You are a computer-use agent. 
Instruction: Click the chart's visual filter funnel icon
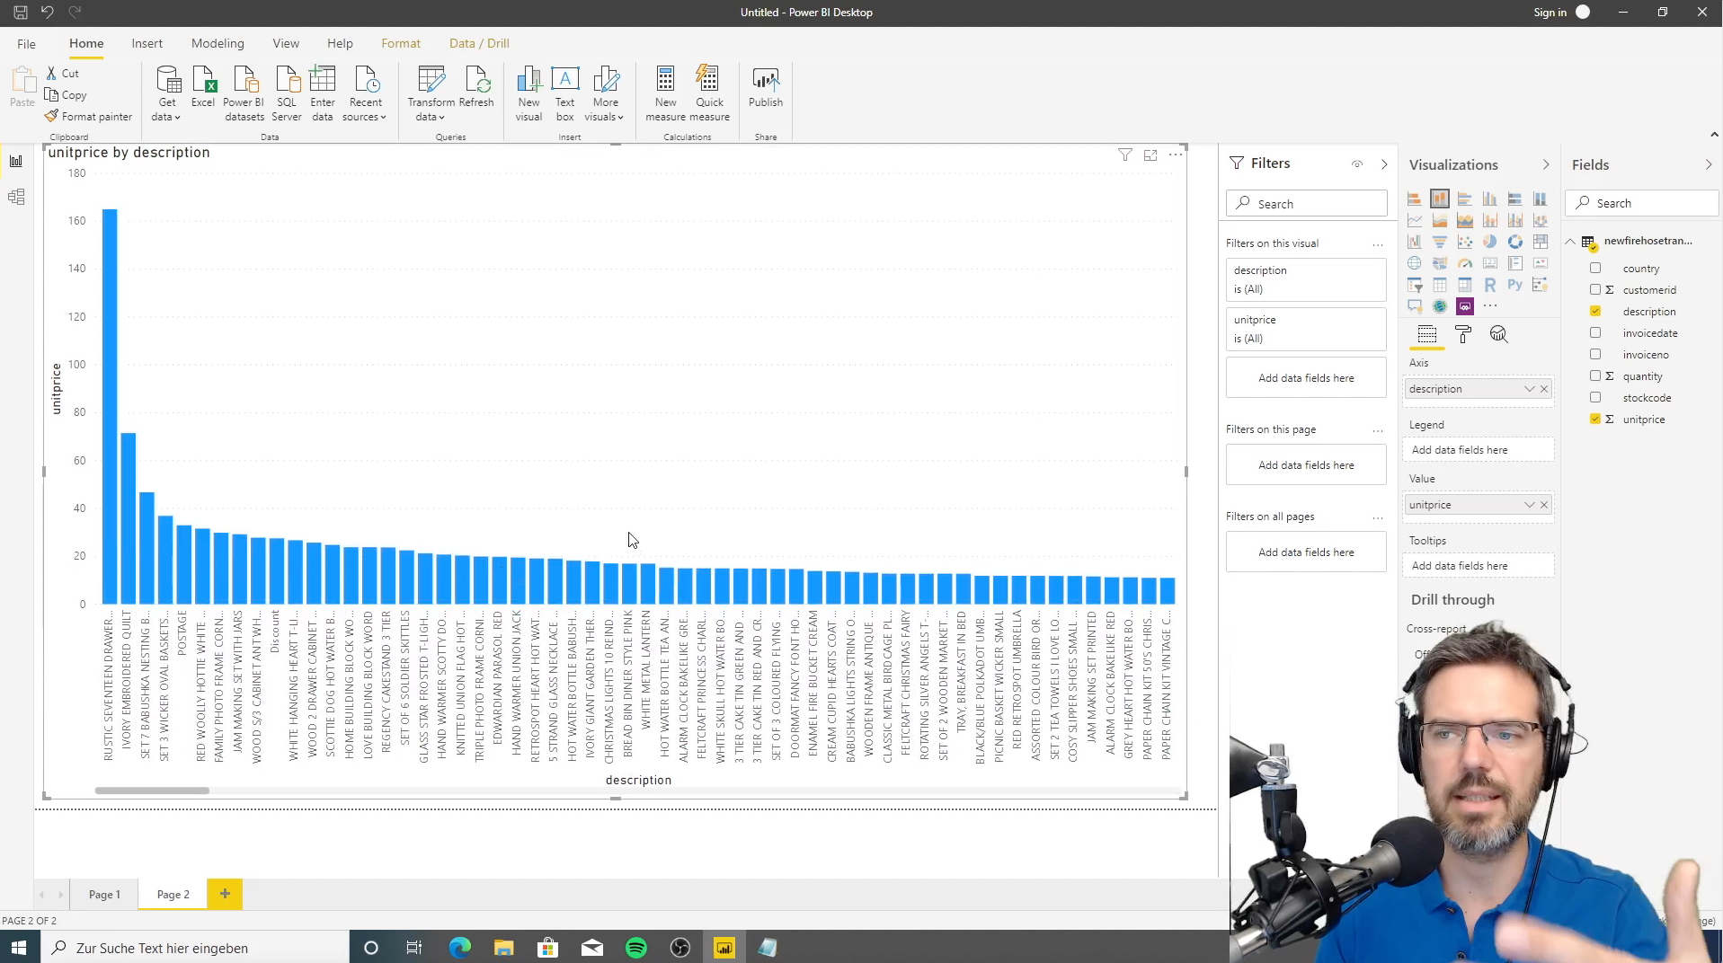(1125, 155)
